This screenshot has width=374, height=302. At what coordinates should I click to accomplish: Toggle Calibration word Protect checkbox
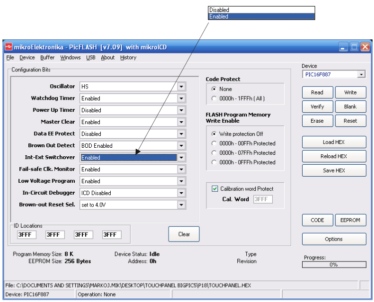click(214, 189)
